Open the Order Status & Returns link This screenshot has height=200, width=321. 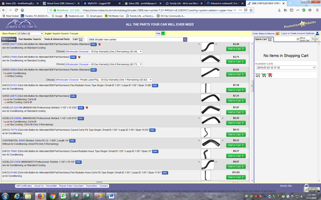tap(264, 33)
